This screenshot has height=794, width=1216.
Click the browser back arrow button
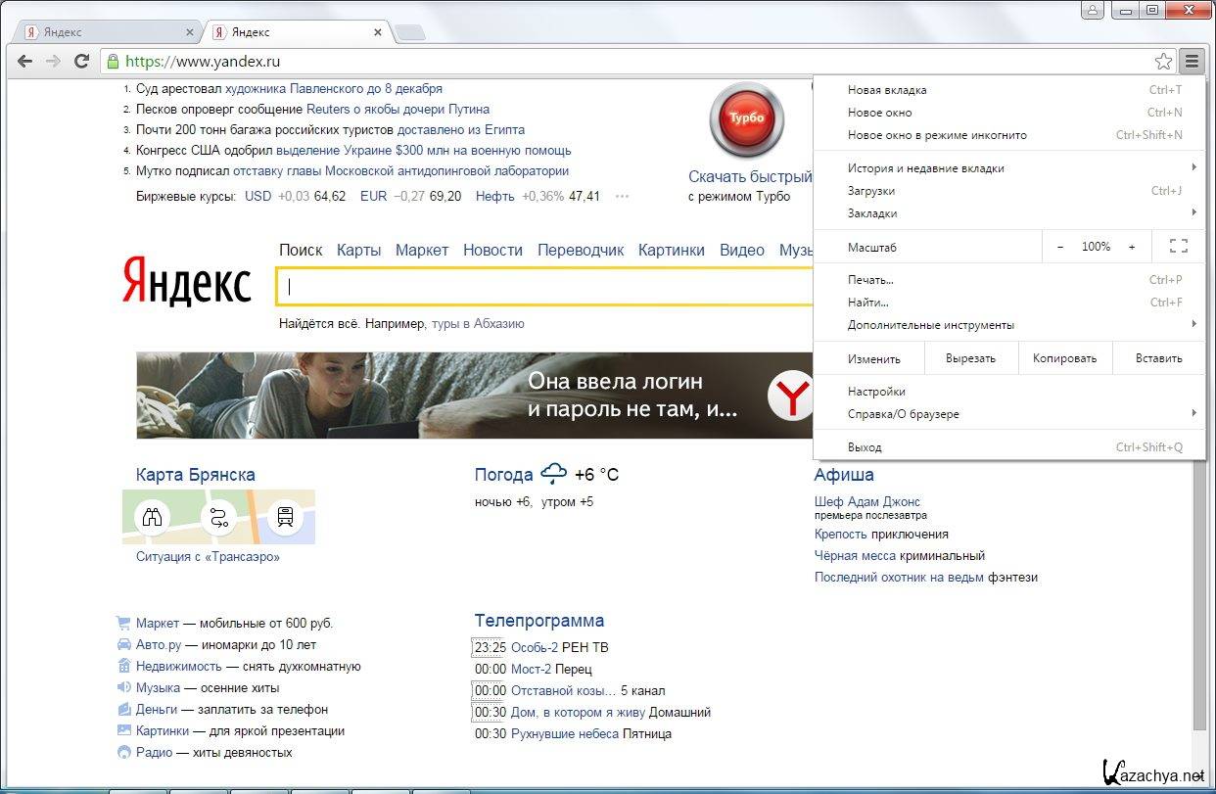tap(25, 62)
